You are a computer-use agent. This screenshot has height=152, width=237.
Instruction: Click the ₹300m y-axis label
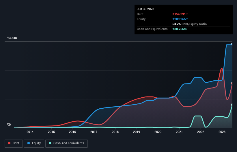click(12, 38)
